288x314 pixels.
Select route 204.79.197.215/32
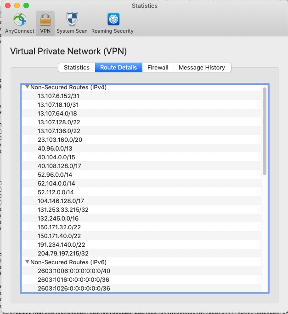(63, 253)
